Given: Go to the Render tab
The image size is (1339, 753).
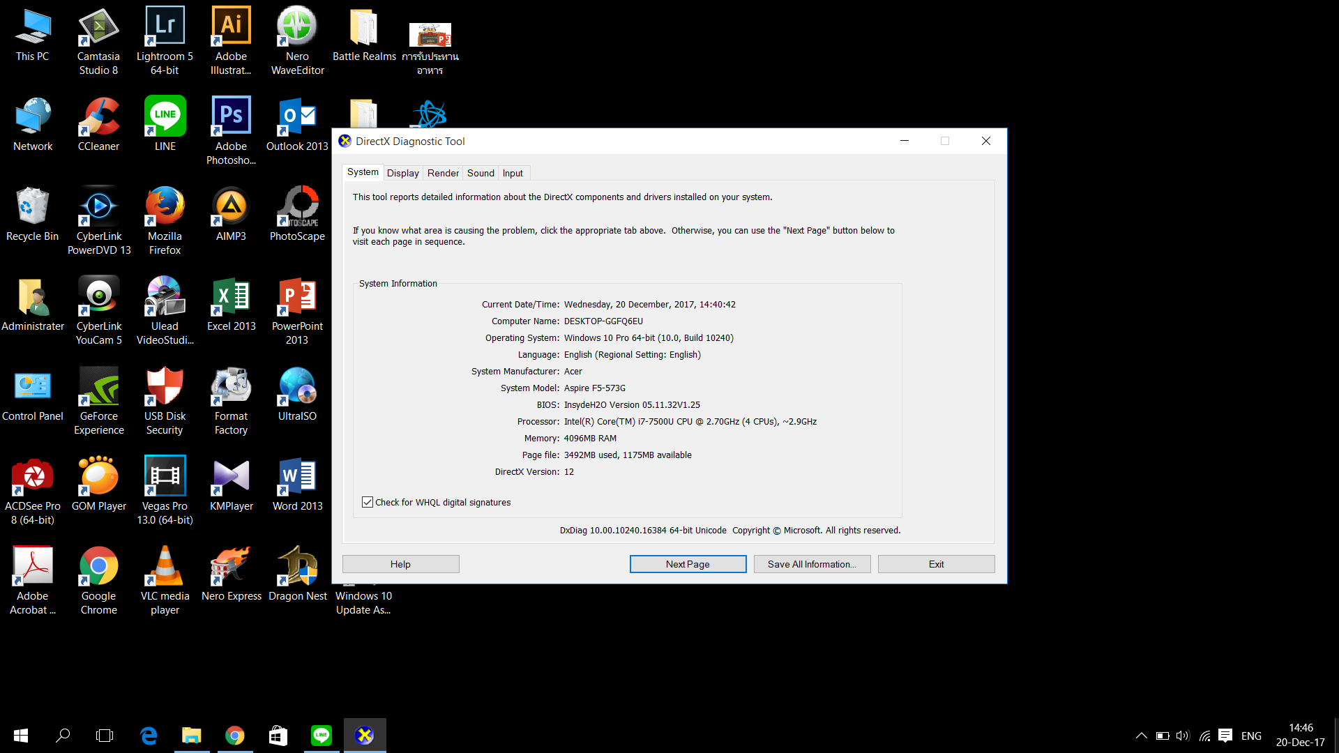Looking at the screenshot, I should click(443, 173).
